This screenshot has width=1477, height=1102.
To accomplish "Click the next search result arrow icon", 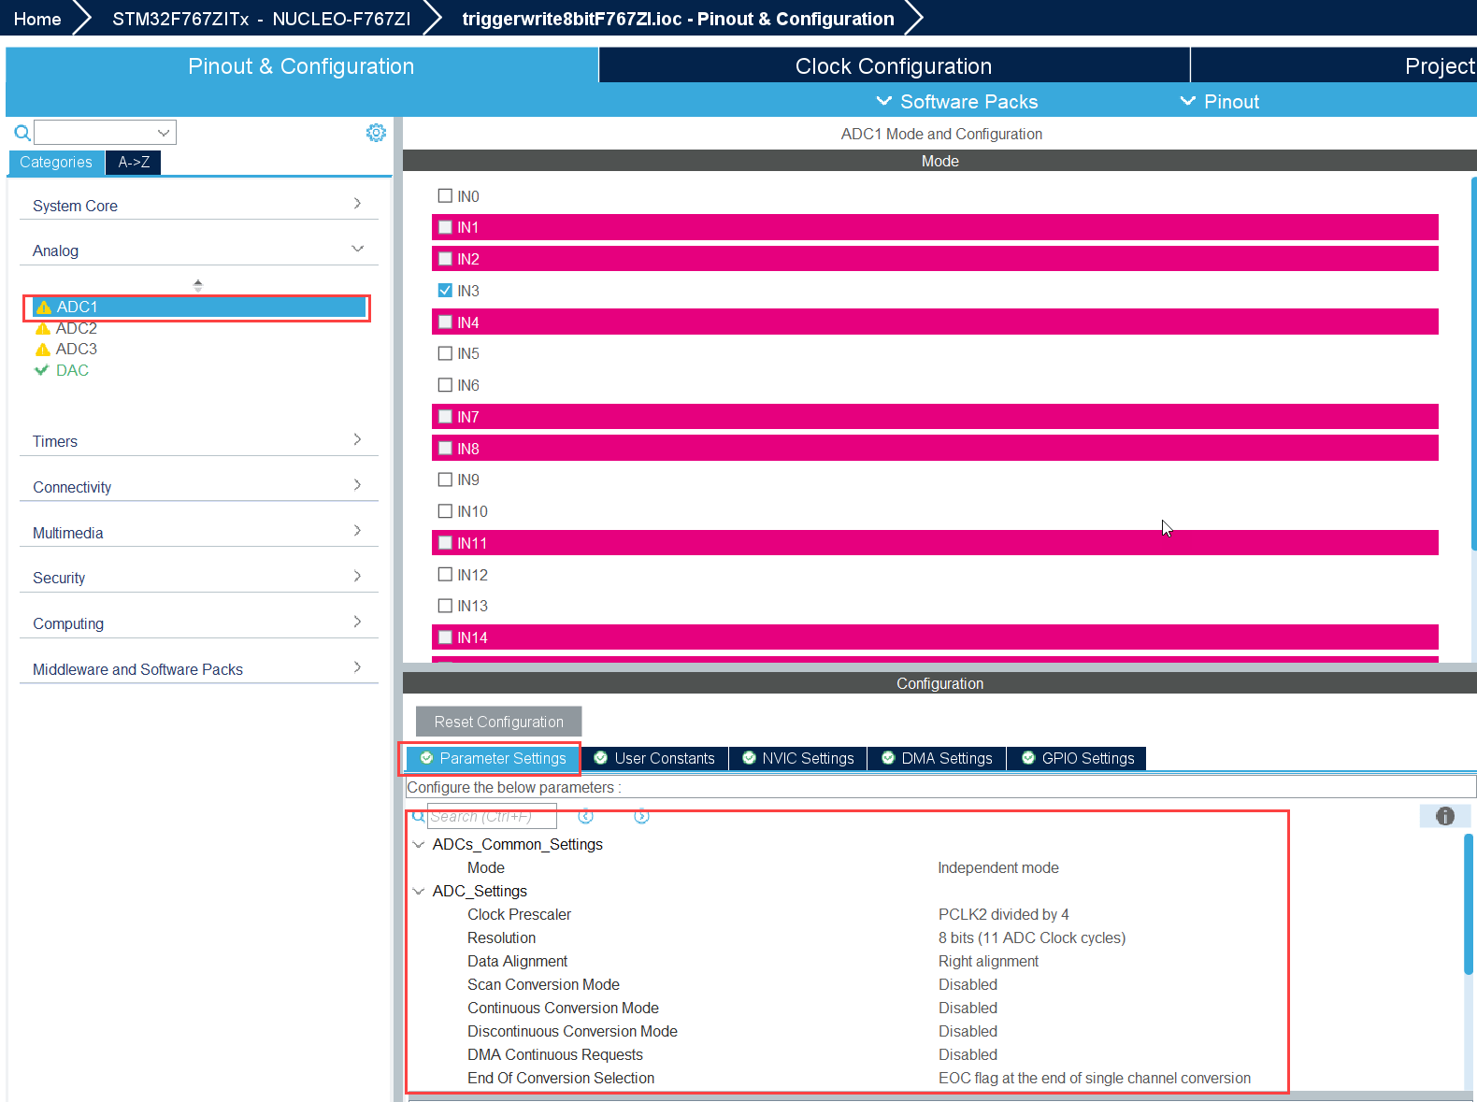I will 641,816.
